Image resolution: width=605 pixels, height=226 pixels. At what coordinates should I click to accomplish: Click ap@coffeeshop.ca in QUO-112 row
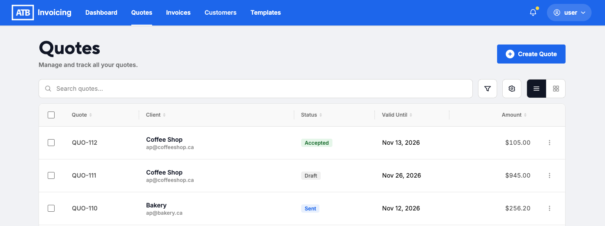pyautogui.click(x=170, y=147)
